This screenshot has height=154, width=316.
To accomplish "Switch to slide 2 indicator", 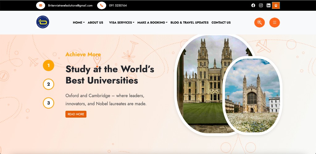I will coord(48,84).
